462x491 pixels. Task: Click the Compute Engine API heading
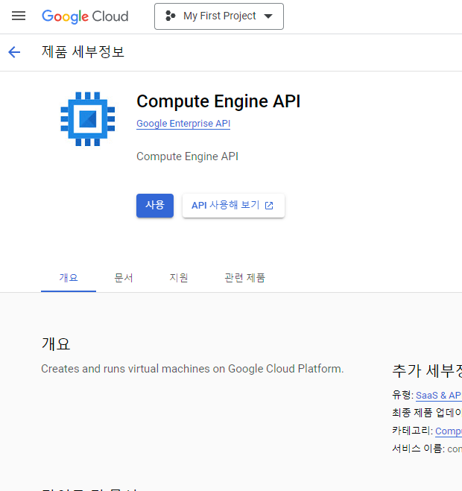pos(218,101)
